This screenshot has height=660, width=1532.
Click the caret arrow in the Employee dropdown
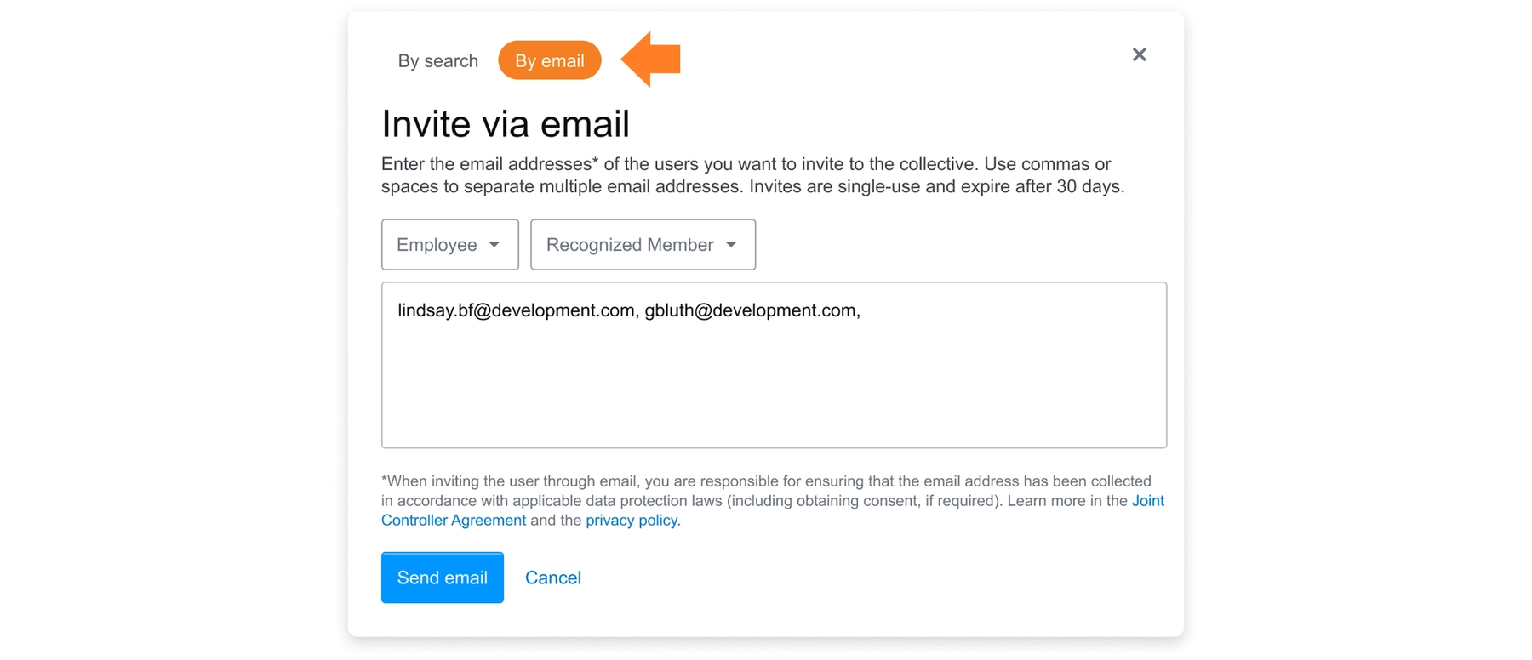(x=494, y=245)
